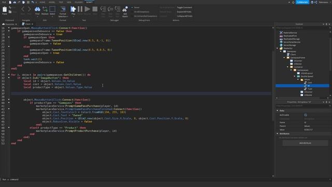
Task: Click the navigate Forward arrow
Action: point(29,9)
